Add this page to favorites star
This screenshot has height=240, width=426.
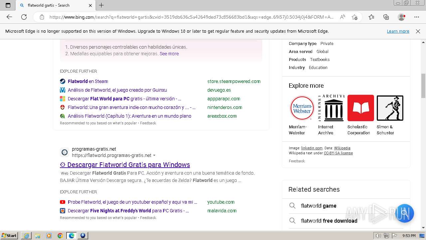354,17
